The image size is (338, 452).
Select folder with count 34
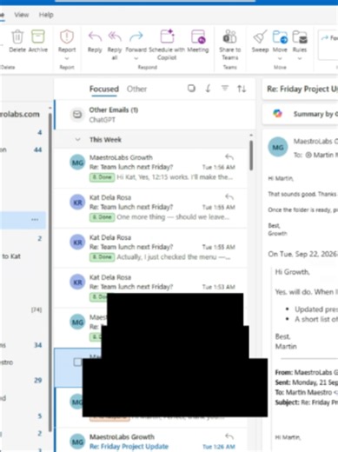coord(23,345)
